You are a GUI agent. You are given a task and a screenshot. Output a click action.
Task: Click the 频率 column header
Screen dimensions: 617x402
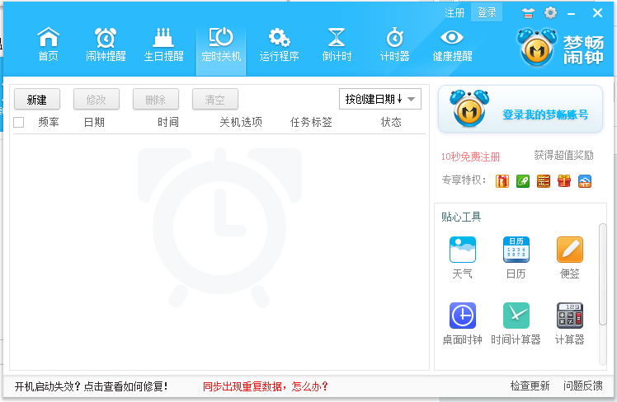pyautogui.click(x=49, y=122)
